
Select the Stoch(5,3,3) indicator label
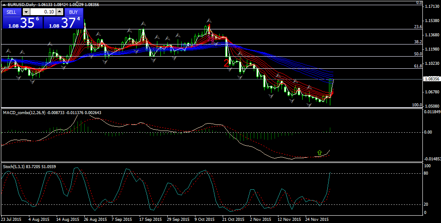[x=14, y=166]
